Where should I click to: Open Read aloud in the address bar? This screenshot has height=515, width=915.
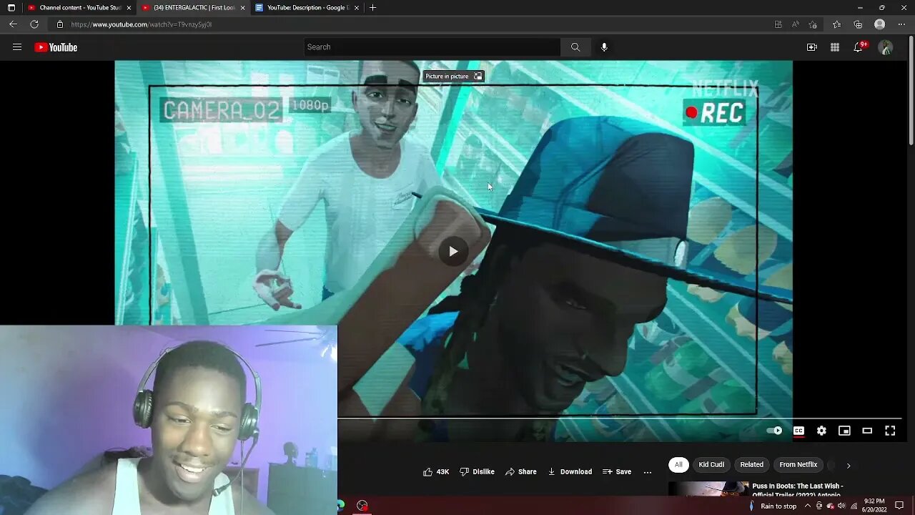click(796, 24)
